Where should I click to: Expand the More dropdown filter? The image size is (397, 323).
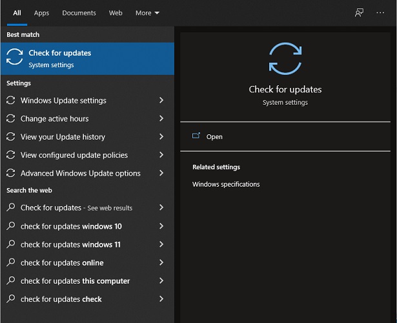click(147, 13)
